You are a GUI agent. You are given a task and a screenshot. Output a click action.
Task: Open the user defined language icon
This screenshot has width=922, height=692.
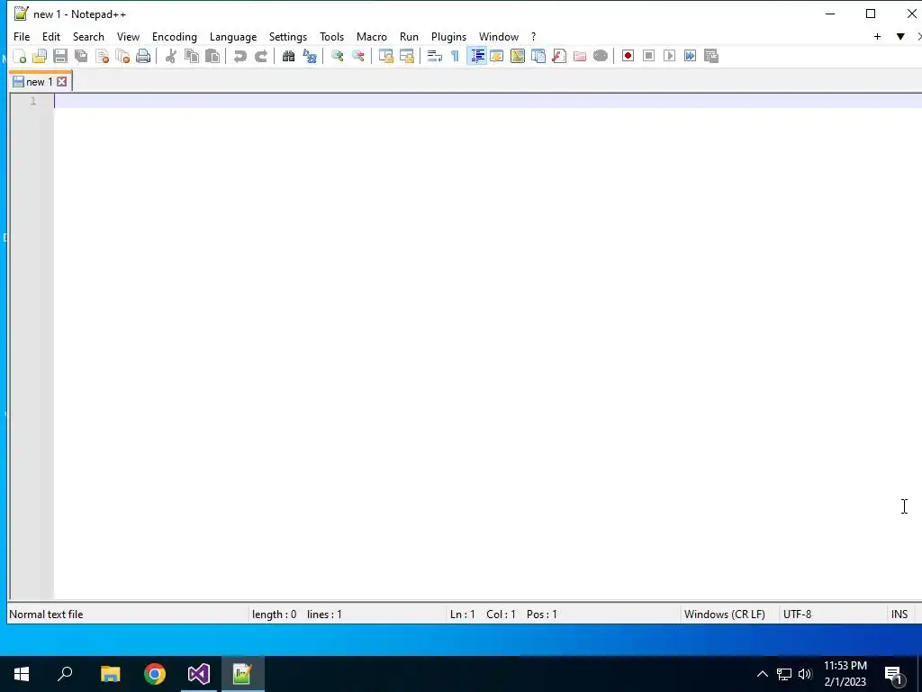497,56
